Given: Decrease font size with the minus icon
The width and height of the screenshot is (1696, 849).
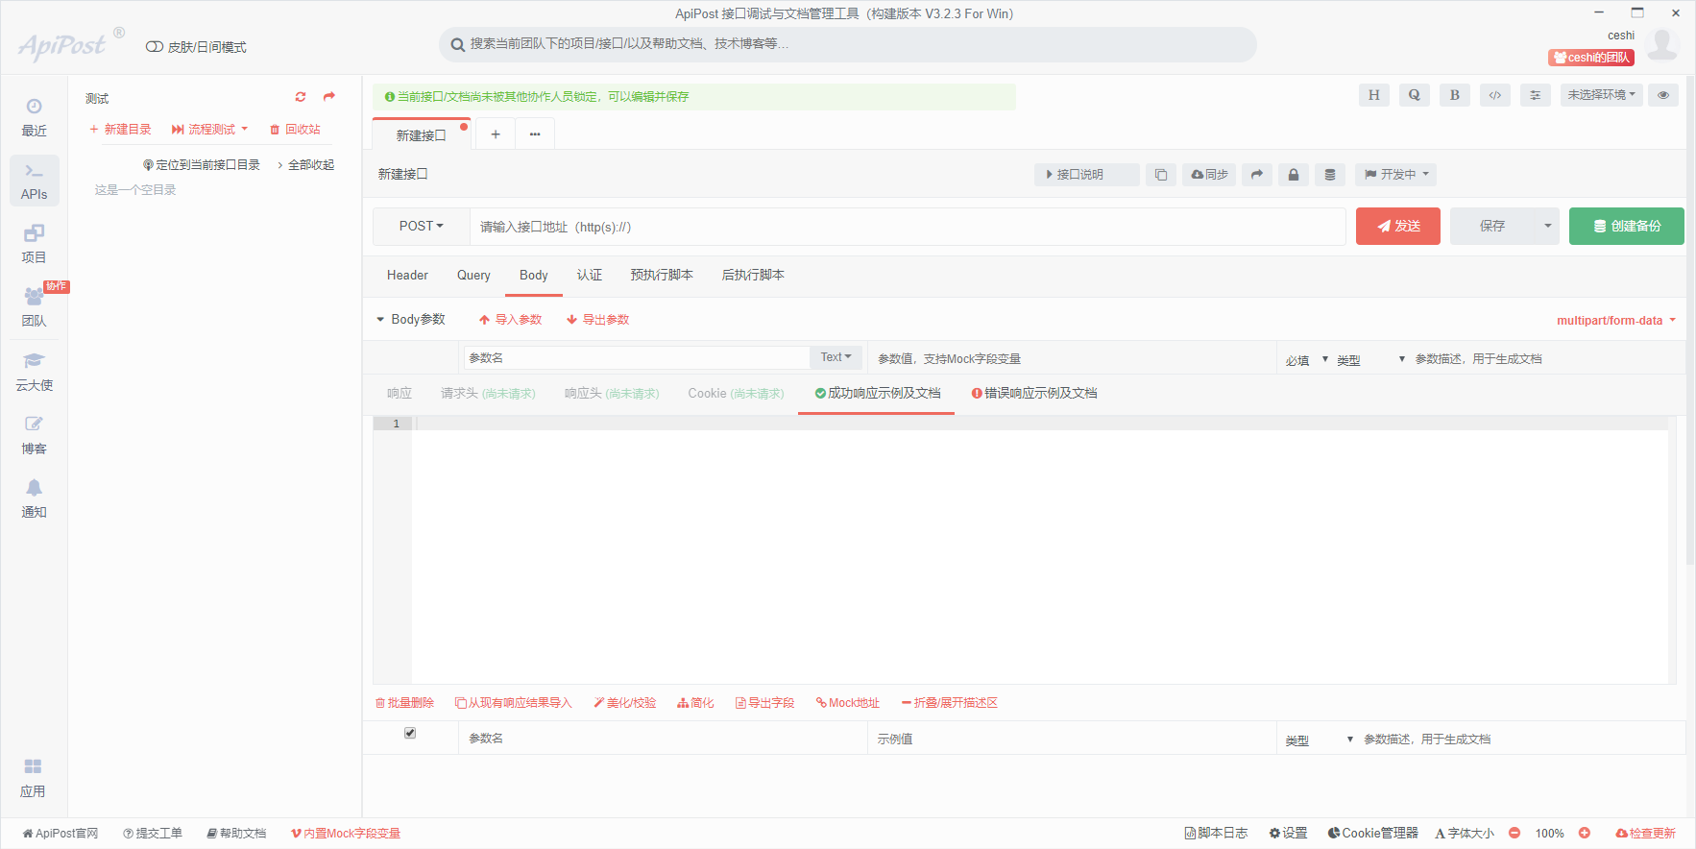Looking at the screenshot, I should pyautogui.click(x=1514, y=833).
